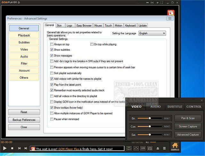
Task: Enable Allow multiple instances of GOM Player
Action: [x=52, y=113]
